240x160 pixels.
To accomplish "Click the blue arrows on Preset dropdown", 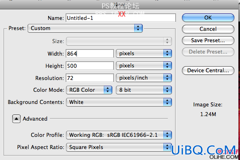I will [138, 28].
